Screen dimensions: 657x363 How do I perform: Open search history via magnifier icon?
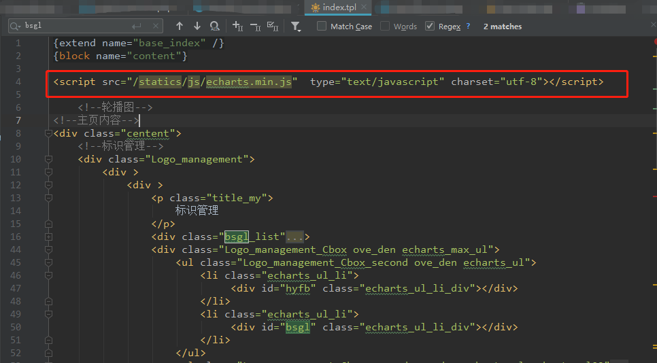tap(15, 26)
